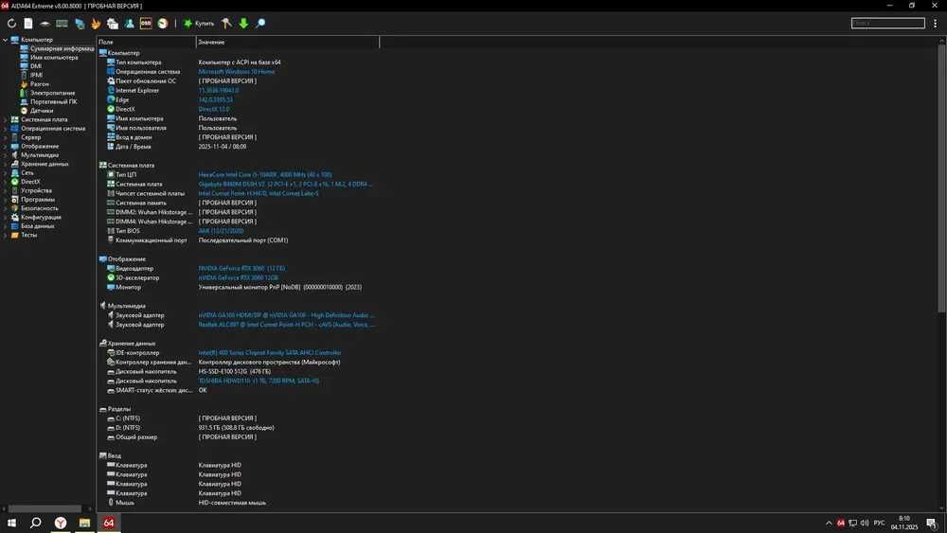947x533 pixels.
Task: Focus the search input field
Action: pos(888,23)
